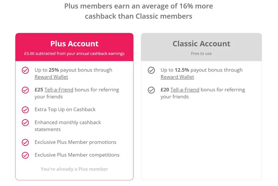
Task: Click the Exclusive Plus Member competitions text
Action: point(77,155)
